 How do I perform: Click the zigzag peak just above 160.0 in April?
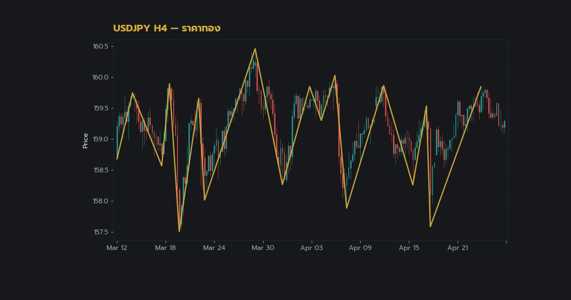tap(335, 75)
